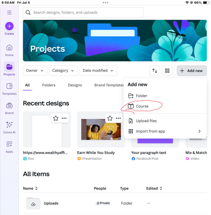
Task: Choose Upload files in the menu
Action: coord(146,121)
